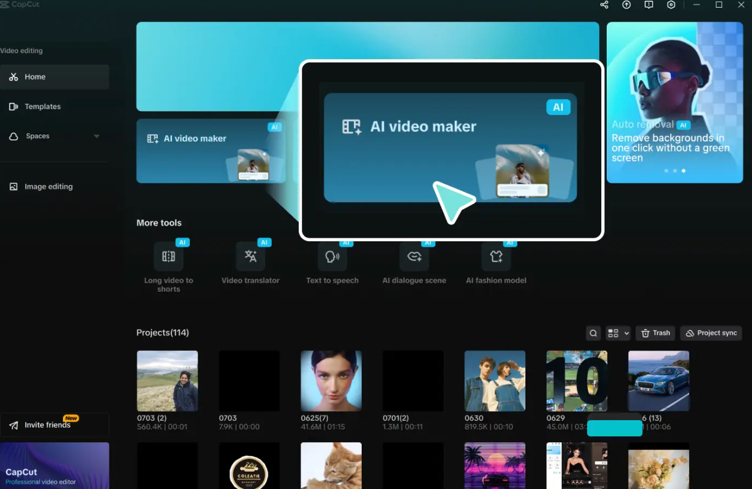Toggle the grid view layout for projects
752x489 pixels.
point(614,333)
